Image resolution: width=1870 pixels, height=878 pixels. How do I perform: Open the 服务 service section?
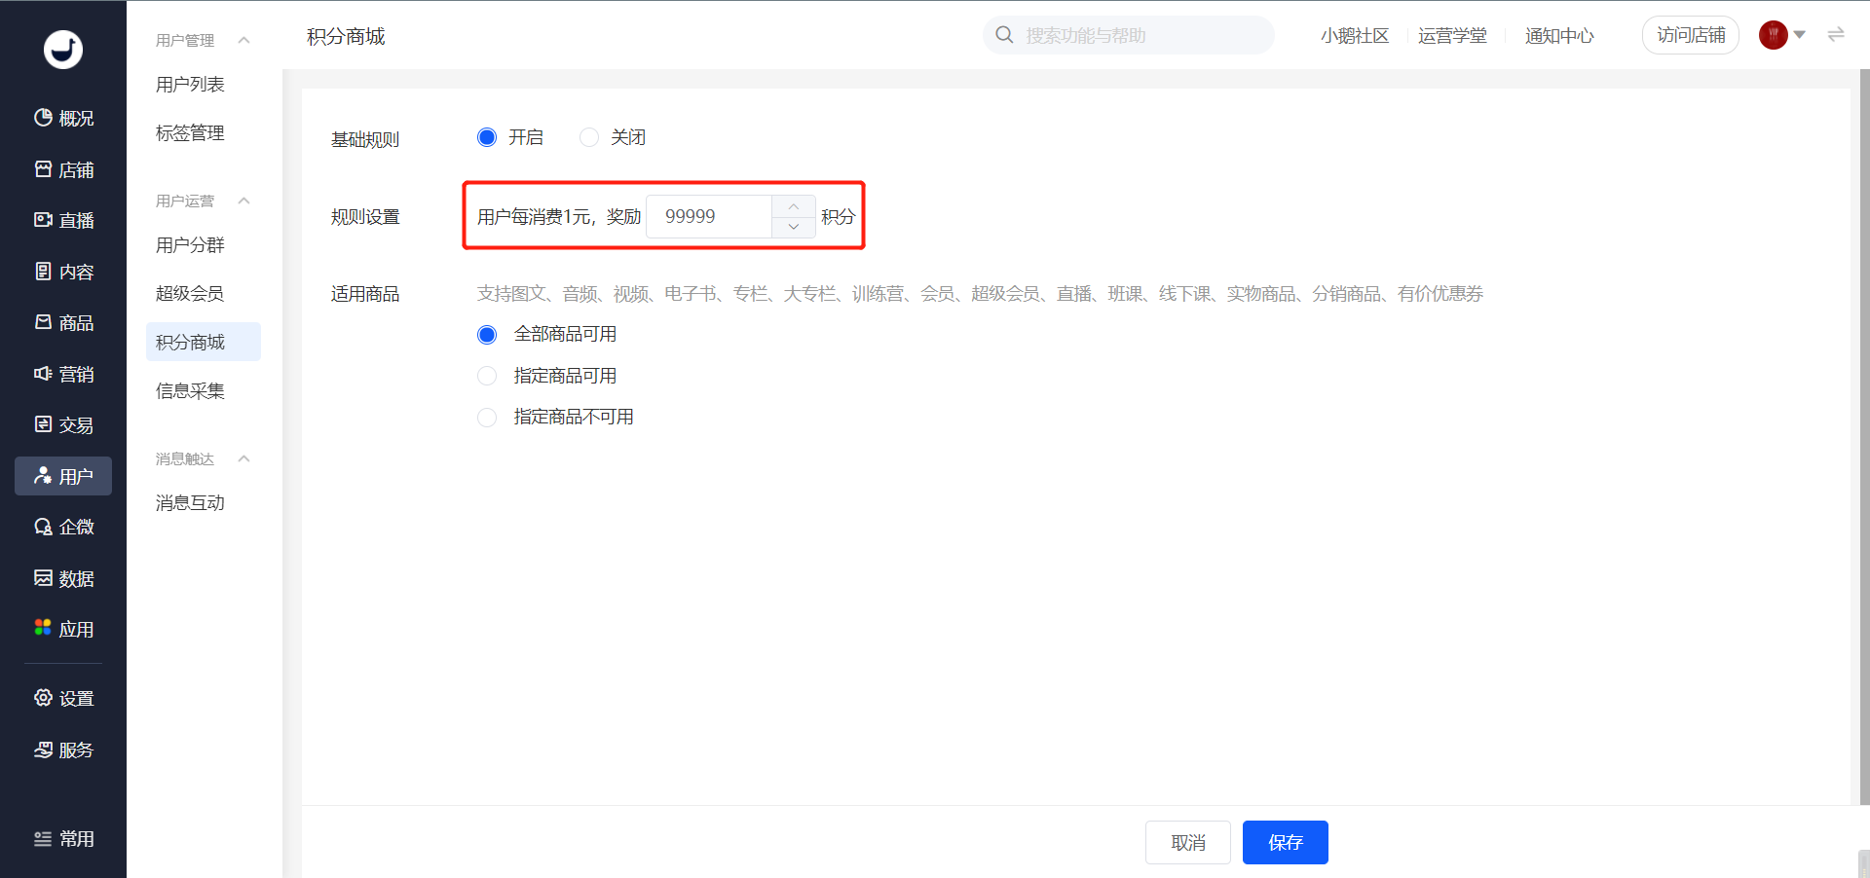click(63, 750)
